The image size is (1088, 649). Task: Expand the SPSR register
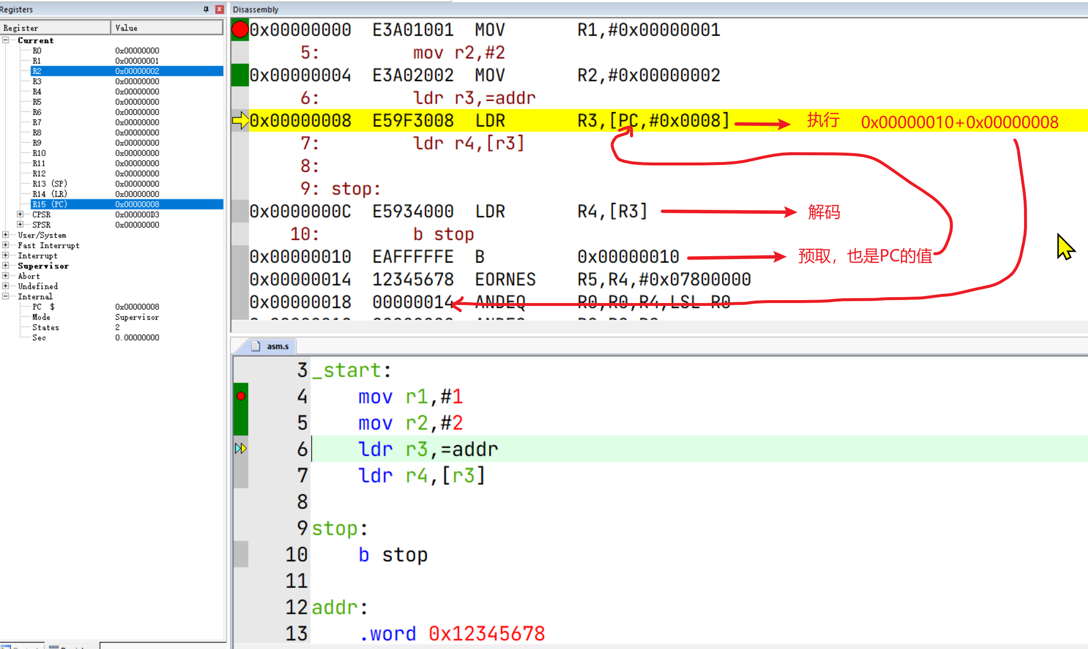point(20,224)
